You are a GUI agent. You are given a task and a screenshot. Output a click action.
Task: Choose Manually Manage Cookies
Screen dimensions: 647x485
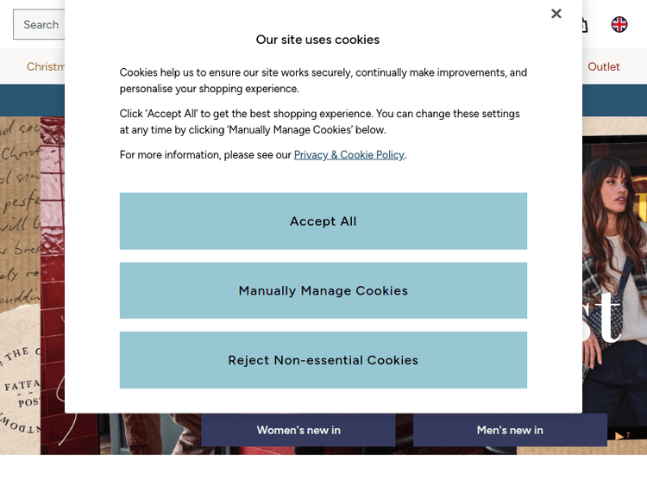[323, 291]
